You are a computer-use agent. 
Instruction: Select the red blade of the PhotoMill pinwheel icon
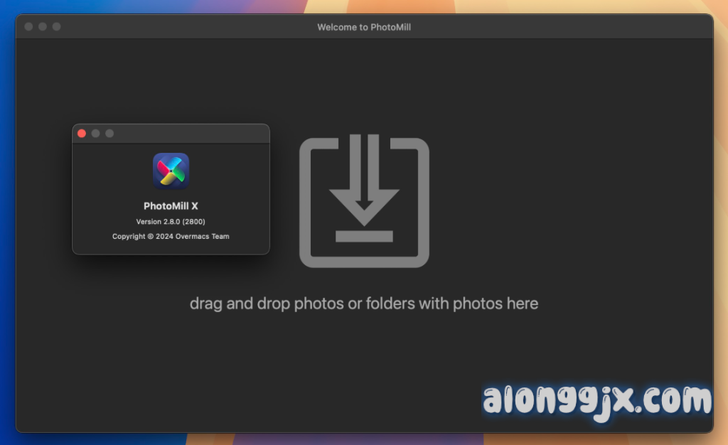[164, 167]
